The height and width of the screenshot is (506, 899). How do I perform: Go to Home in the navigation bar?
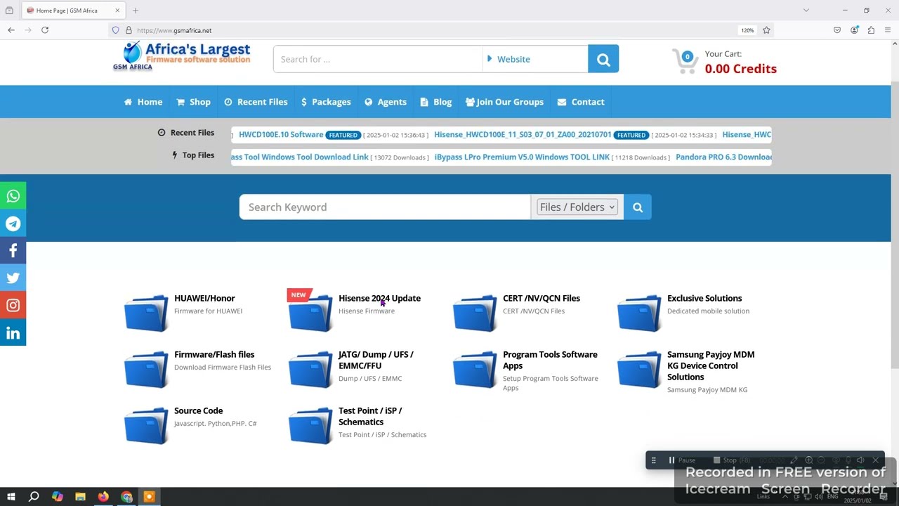coord(143,102)
